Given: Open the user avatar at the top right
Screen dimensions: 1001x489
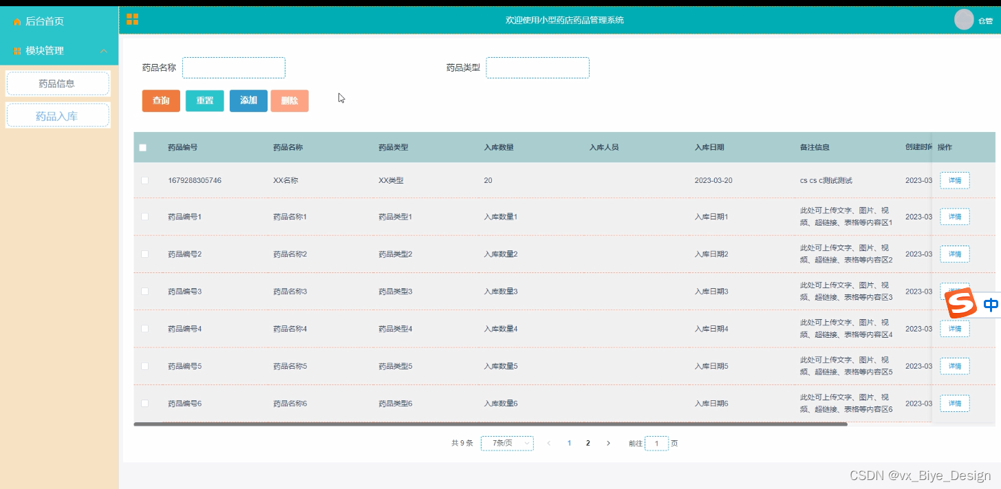Looking at the screenshot, I should click(x=964, y=20).
